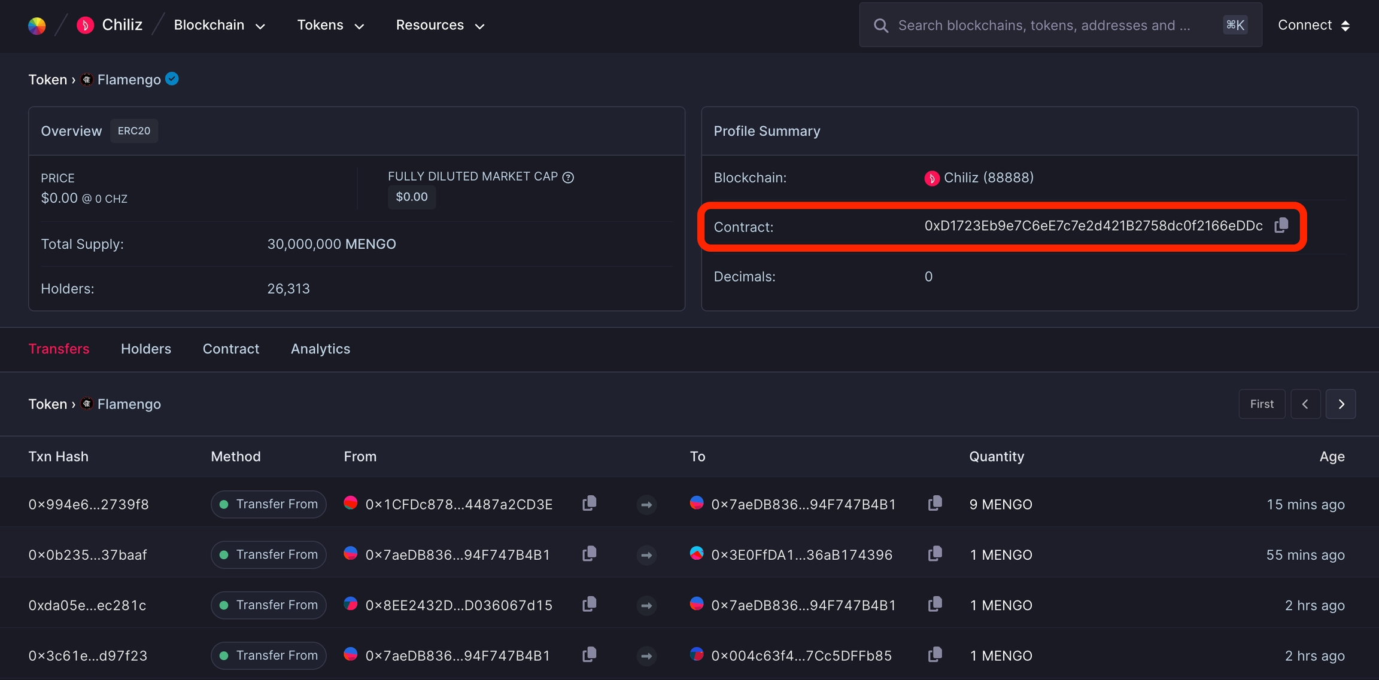Click market cap help question icon
Screen dimensions: 1379x680
click(x=568, y=177)
